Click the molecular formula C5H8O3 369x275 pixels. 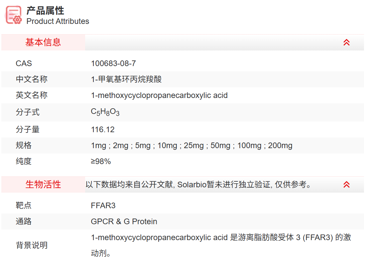105,112
